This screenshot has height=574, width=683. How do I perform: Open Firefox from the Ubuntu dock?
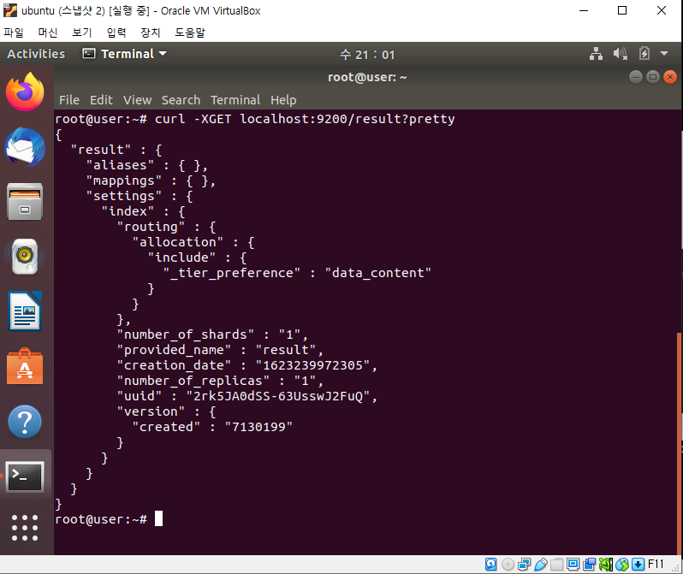25,92
